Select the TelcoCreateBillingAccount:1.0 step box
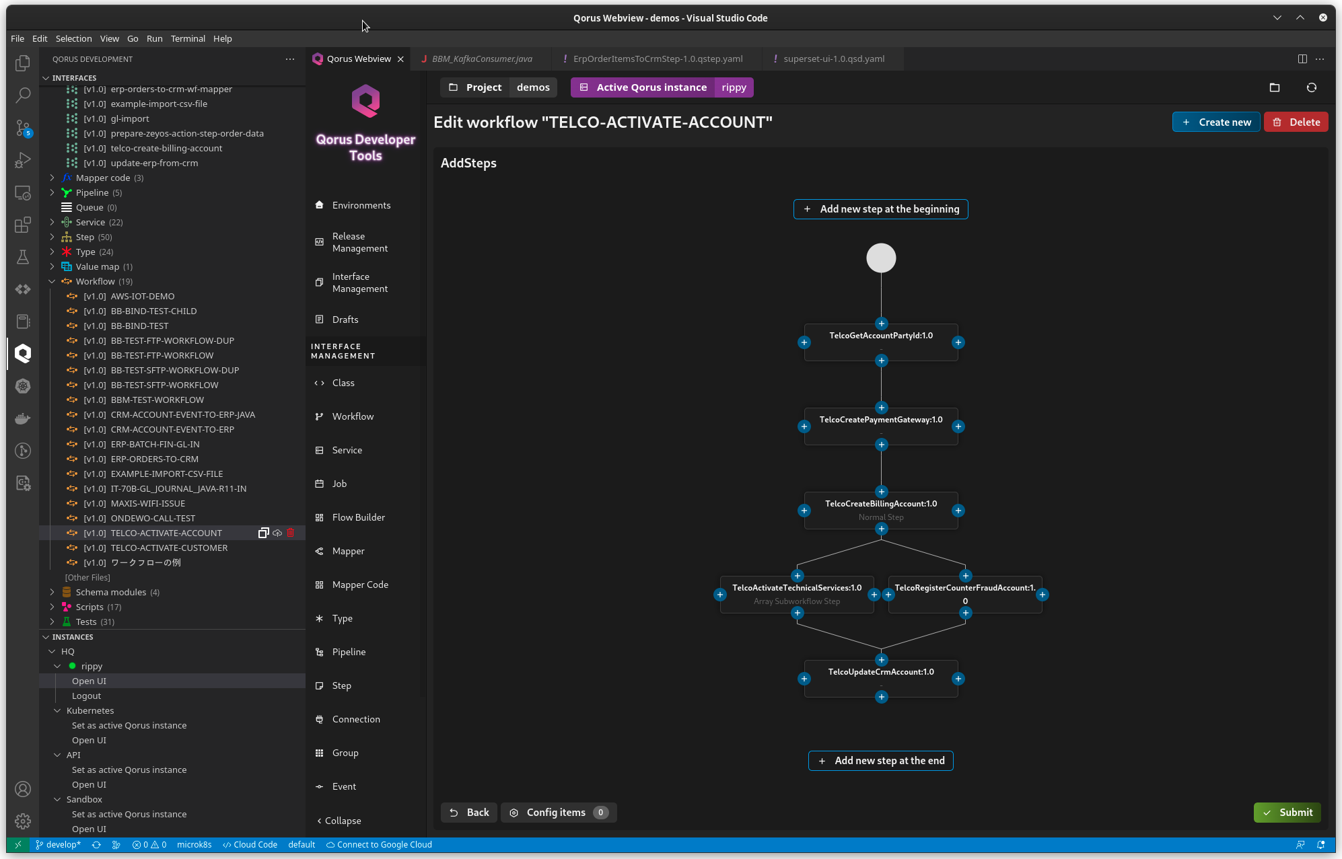Viewport: 1342px width, 859px height. click(x=881, y=511)
